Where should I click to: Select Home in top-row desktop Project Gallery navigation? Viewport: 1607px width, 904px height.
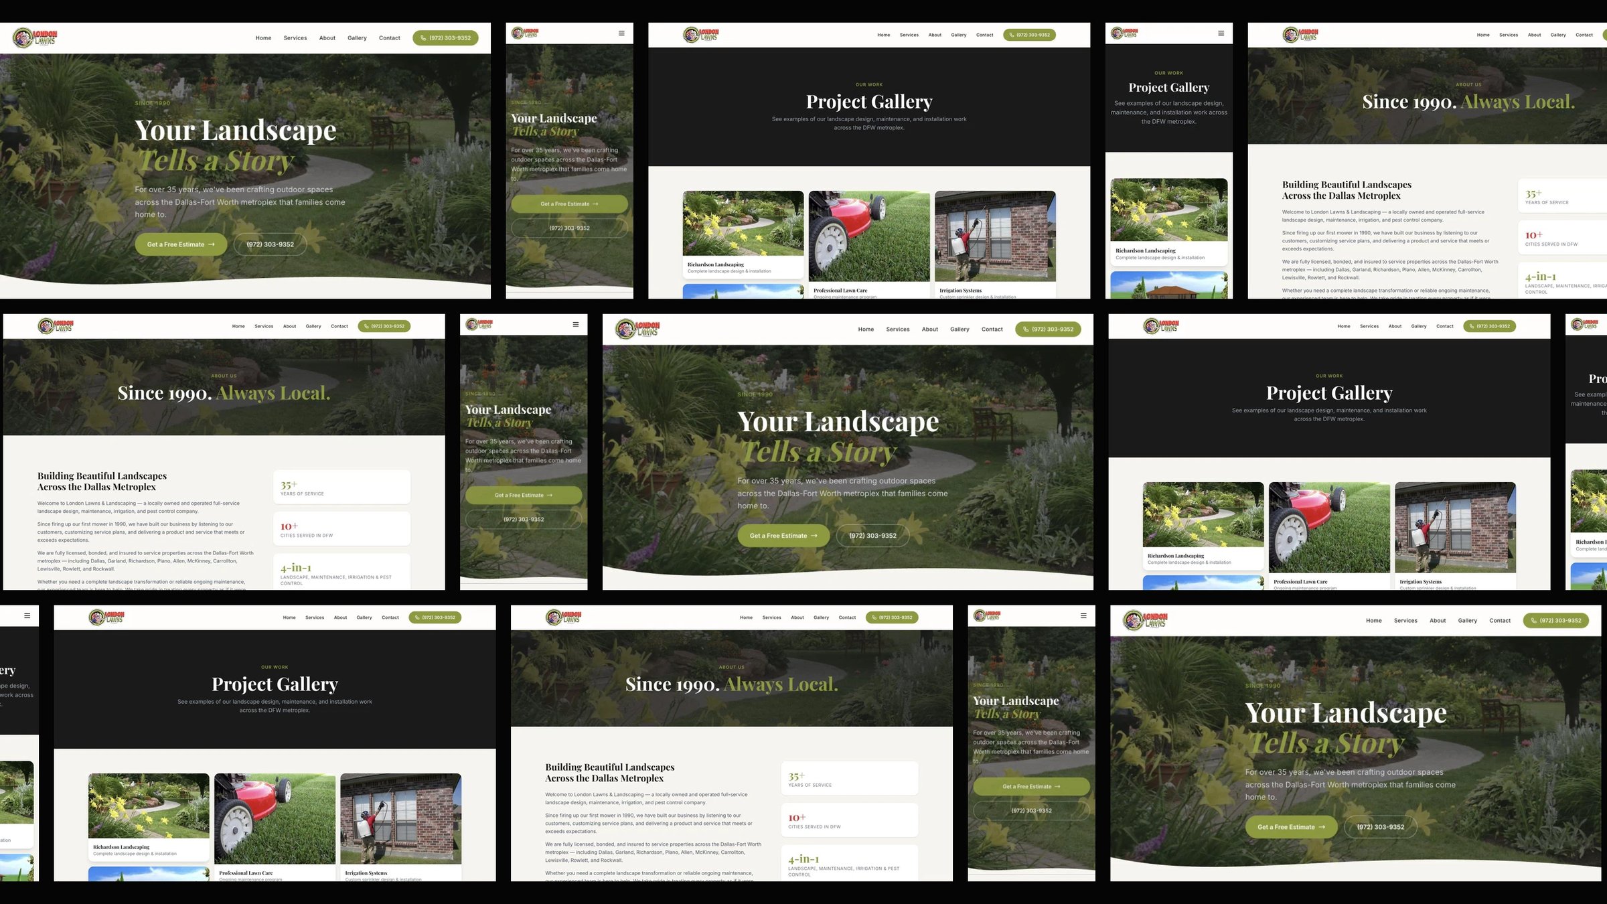coord(884,35)
